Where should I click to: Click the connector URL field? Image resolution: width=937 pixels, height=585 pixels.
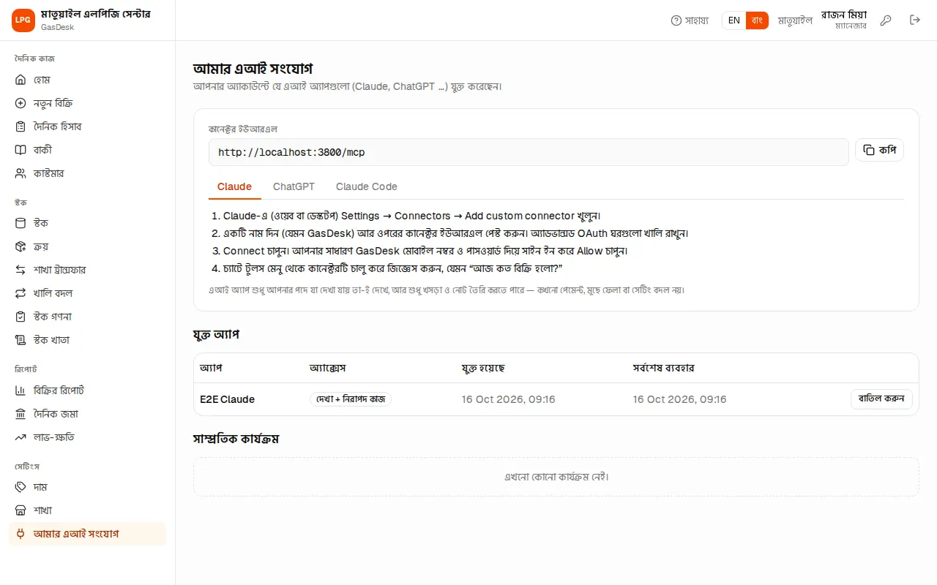click(x=529, y=153)
